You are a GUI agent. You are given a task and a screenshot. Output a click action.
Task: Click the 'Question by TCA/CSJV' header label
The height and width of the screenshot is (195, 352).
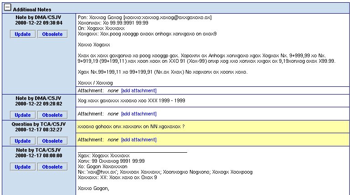tap(38, 124)
